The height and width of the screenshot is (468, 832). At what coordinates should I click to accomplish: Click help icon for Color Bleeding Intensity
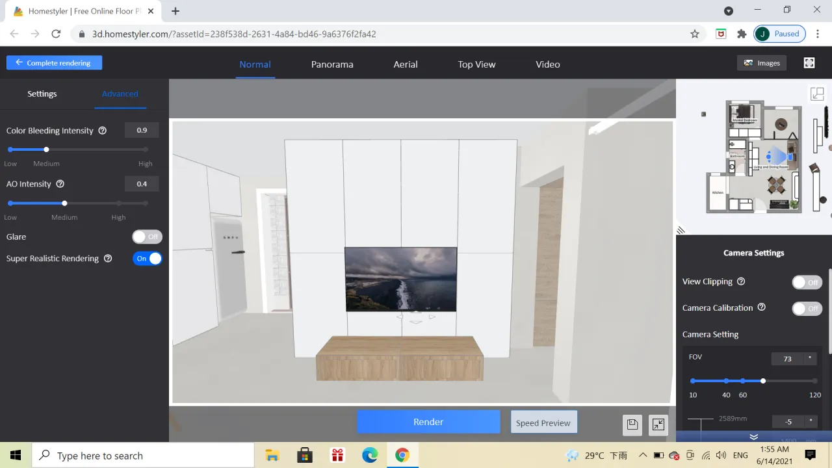click(x=102, y=131)
